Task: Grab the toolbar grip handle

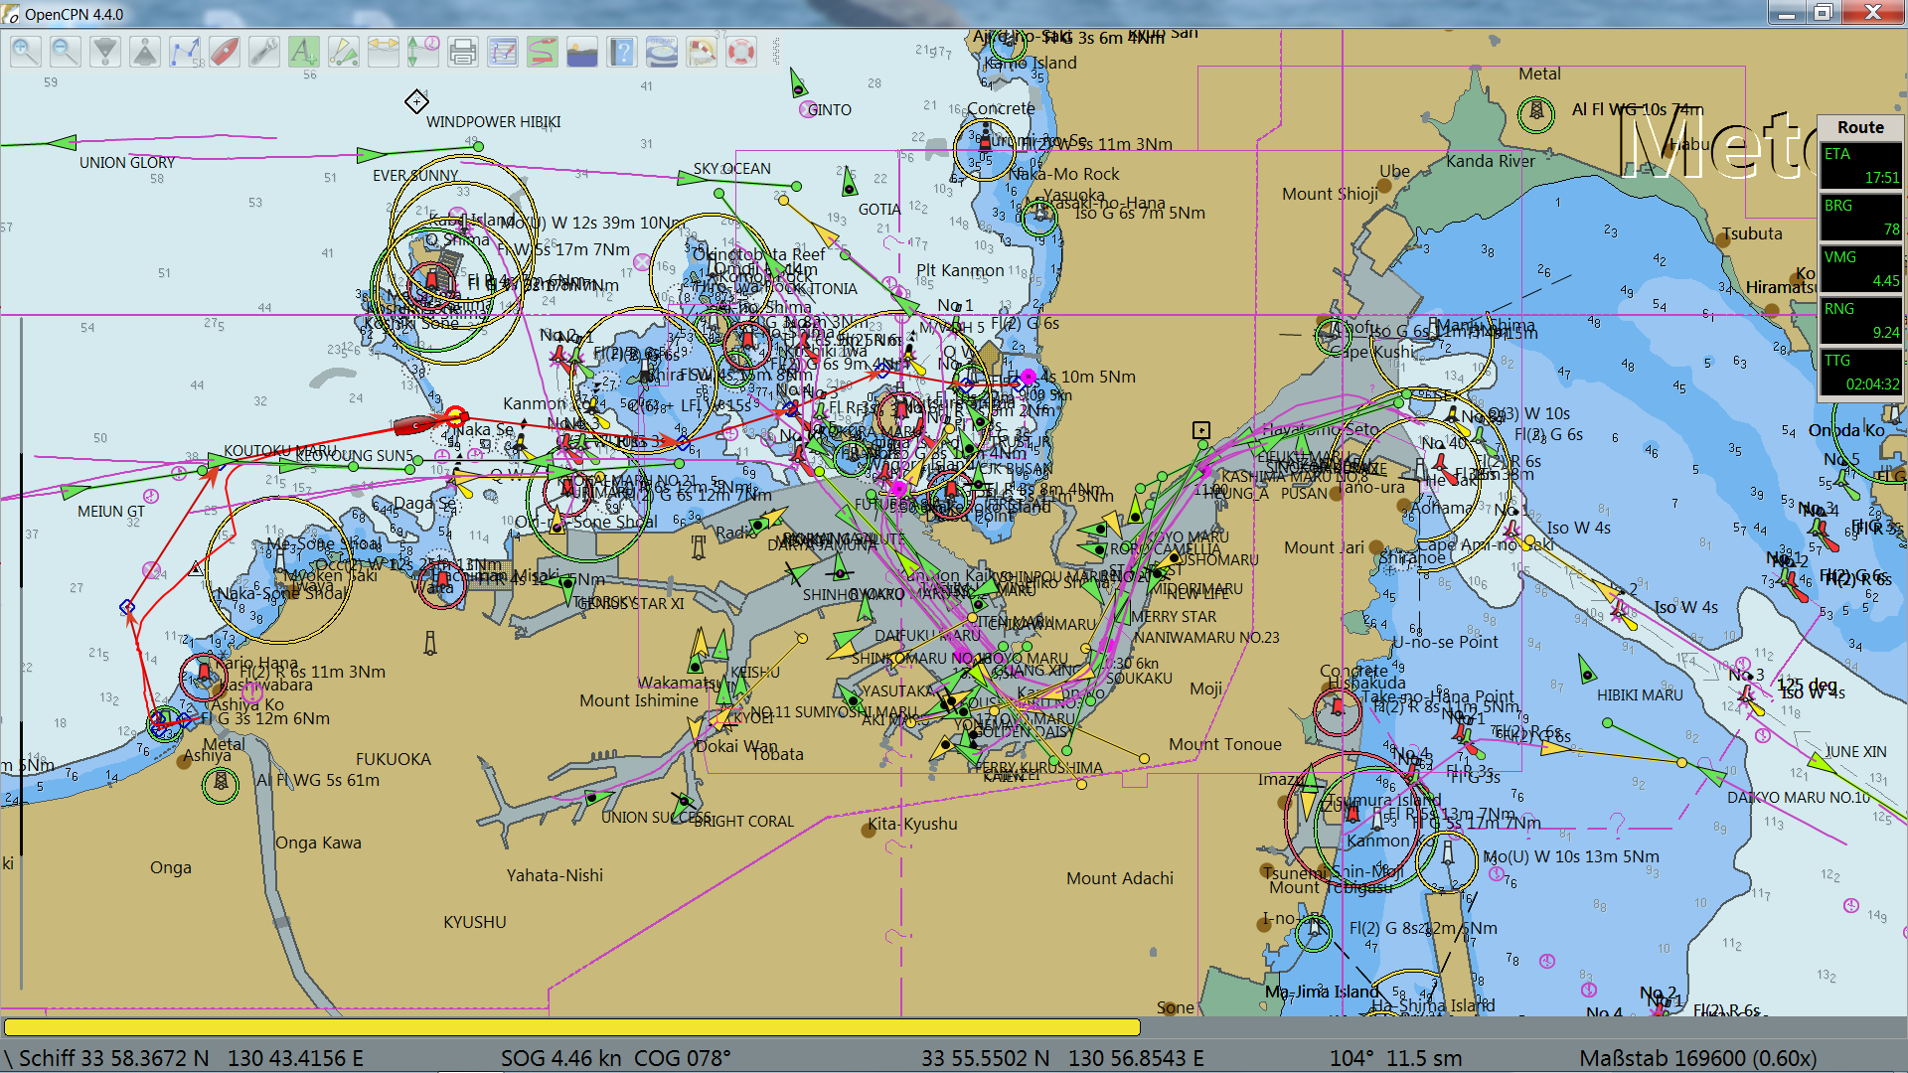Action: point(775,52)
